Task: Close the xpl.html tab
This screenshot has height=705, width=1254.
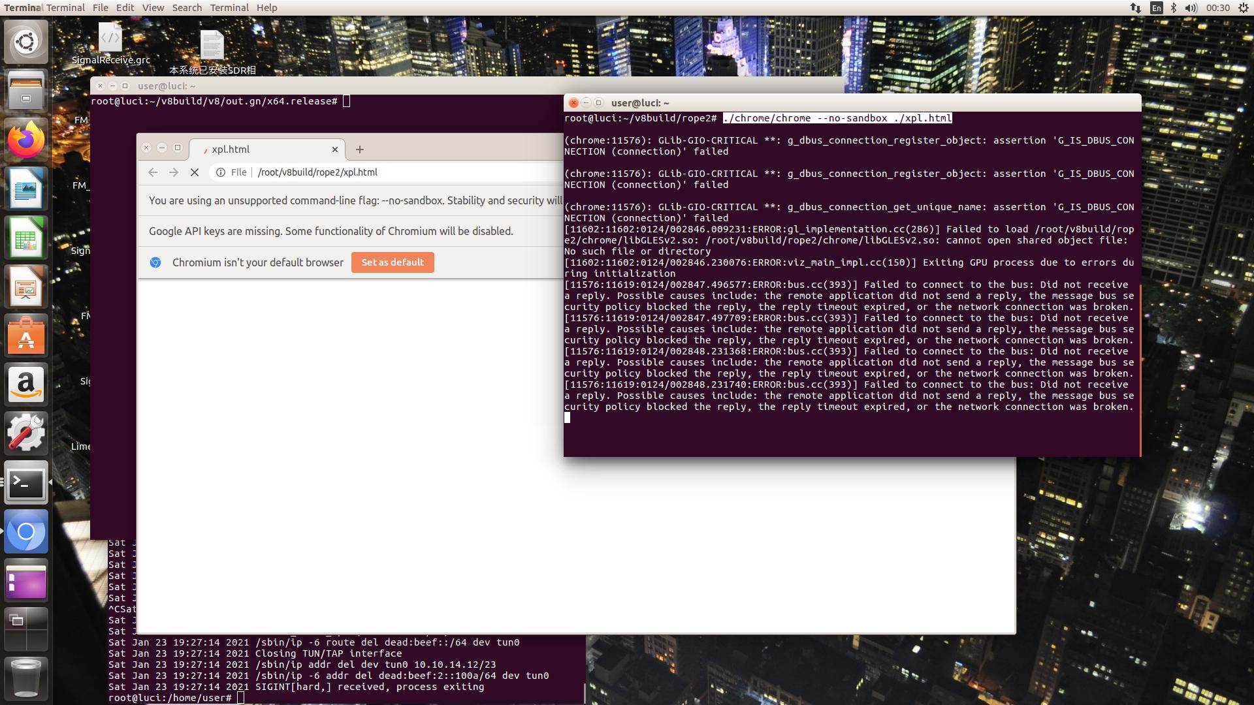Action: 335,149
